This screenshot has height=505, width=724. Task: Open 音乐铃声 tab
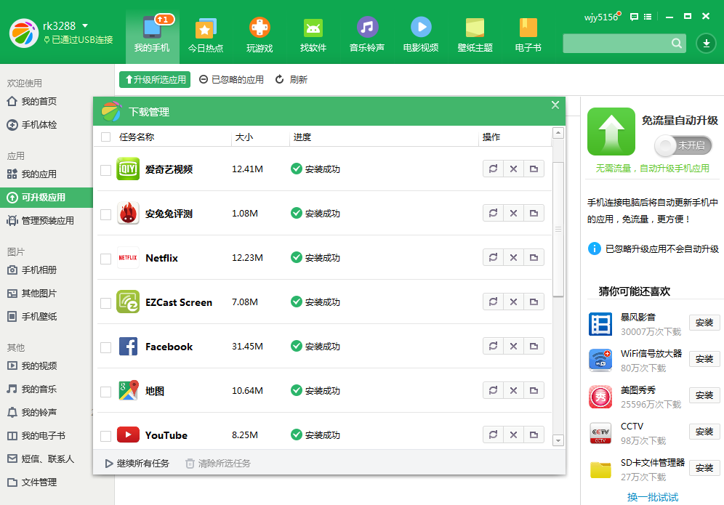(367, 36)
